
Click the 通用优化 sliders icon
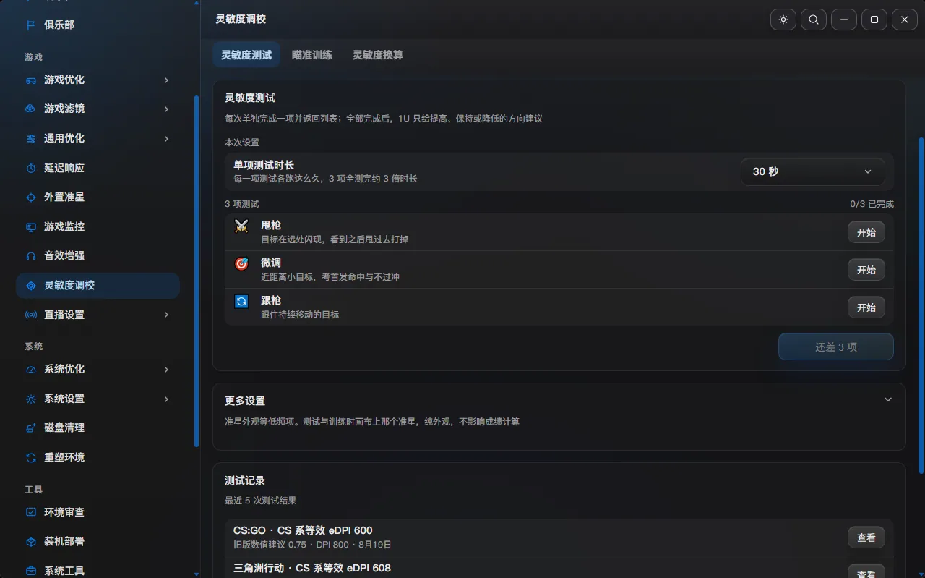tap(31, 138)
